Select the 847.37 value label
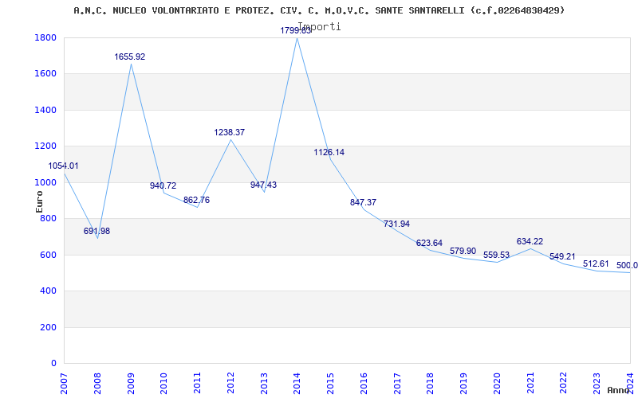The height and width of the screenshot is (398, 638). 364,203
